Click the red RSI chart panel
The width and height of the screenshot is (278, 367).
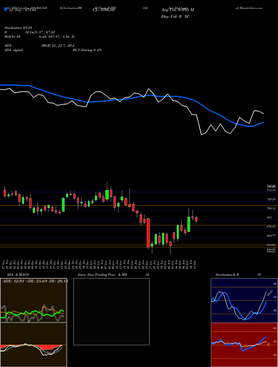(244, 345)
